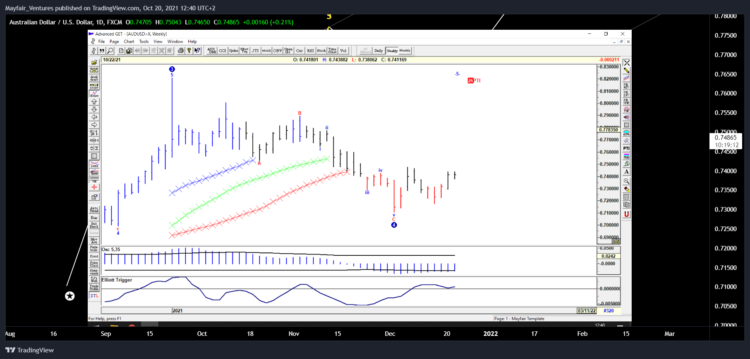Select the PTI tool in right toolbar
Image resolution: width=750 pixels, height=359 pixels.
click(626, 148)
